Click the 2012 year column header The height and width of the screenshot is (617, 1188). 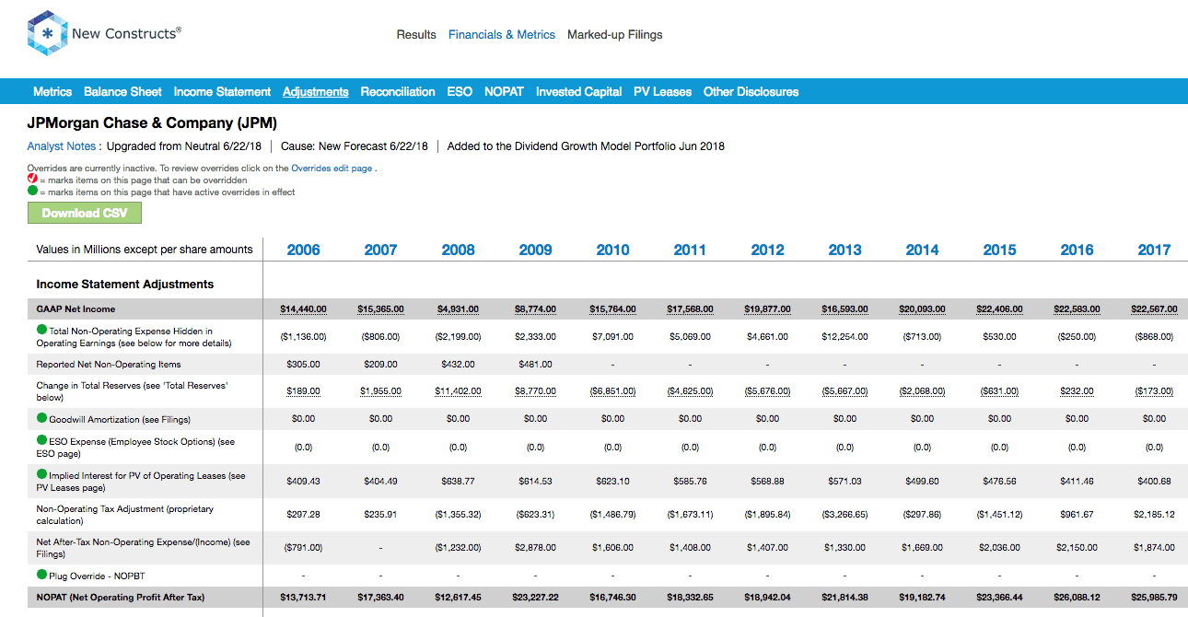click(x=768, y=250)
